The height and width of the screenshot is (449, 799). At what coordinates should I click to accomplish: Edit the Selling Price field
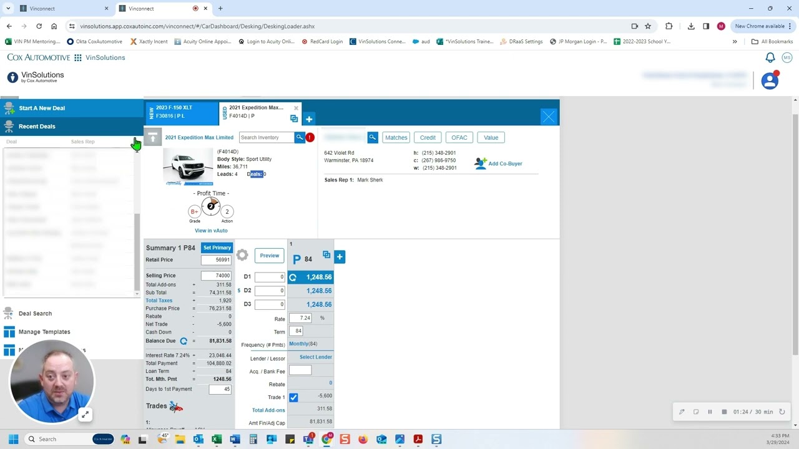coord(216,276)
